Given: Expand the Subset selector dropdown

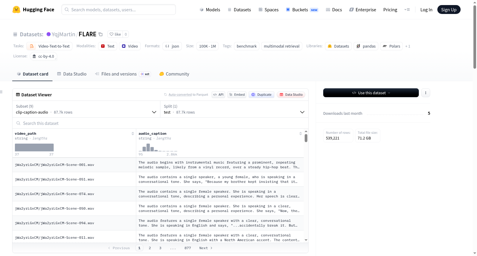Looking at the screenshot, I should (86, 109).
